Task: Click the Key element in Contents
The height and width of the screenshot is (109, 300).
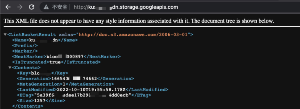Action: tap(42, 73)
